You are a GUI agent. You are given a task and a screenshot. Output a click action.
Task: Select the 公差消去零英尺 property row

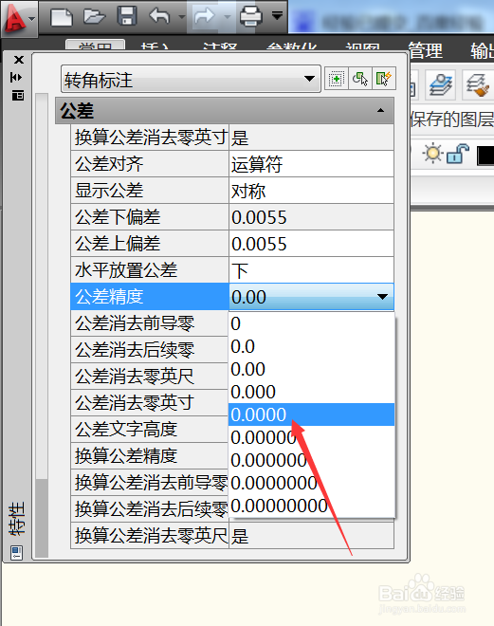point(150,377)
